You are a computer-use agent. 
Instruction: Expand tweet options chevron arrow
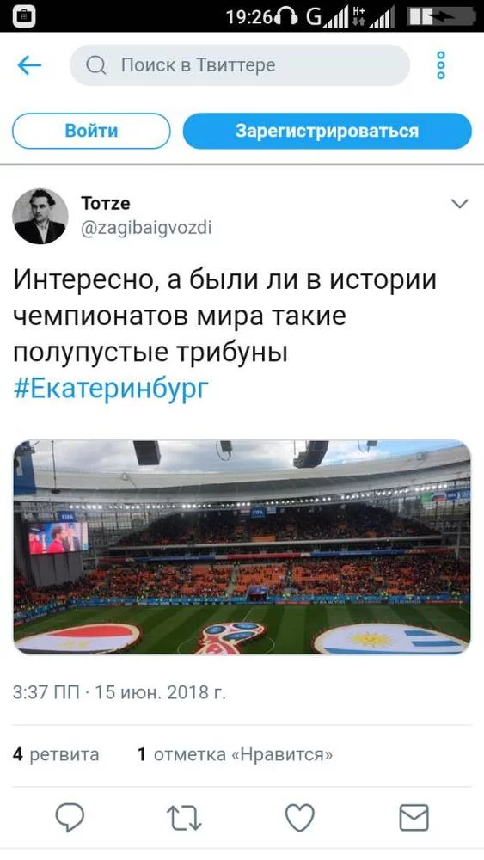459,204
